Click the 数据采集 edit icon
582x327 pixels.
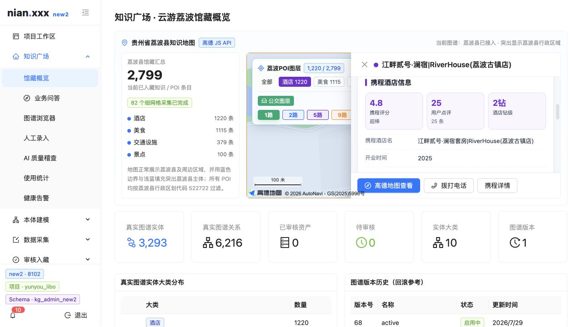[x=16, y=240]
